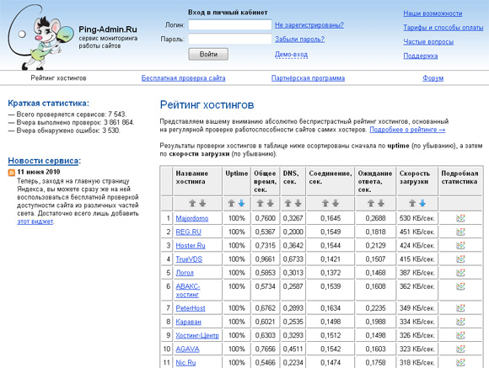Open detailed statistics chart icon for Хостинг-Центр
The width and height of the screenshot is (489, 368).
coord(460,335)
